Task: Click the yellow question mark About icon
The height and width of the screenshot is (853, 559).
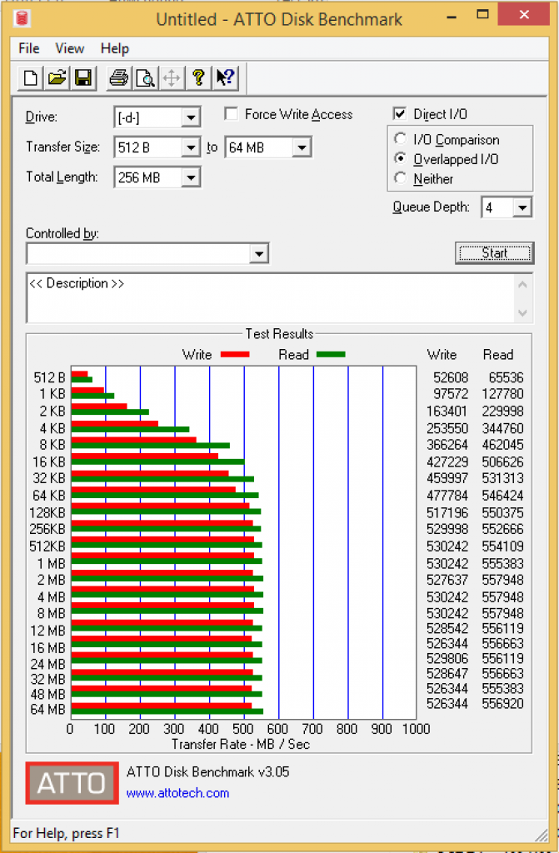Action: coord(198,78)
